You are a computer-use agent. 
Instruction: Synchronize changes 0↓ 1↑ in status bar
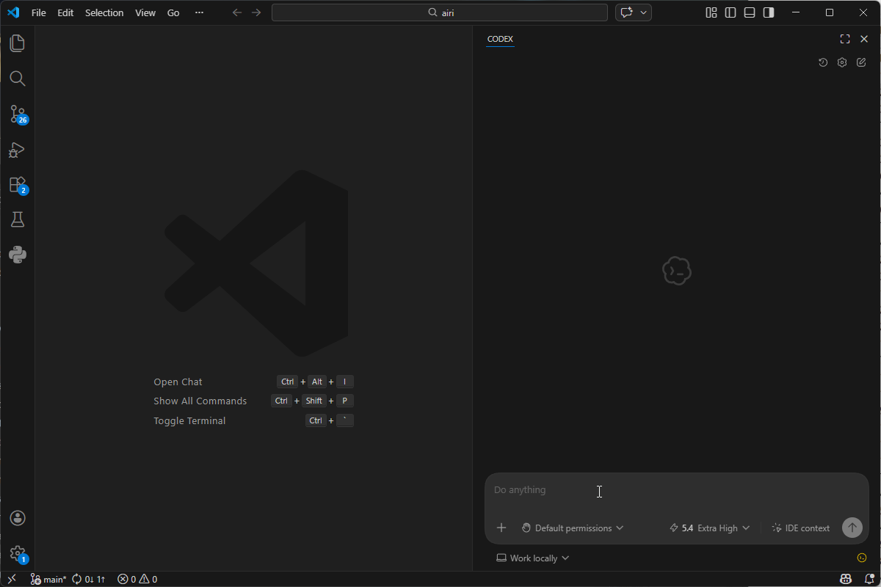(x=88, y=579)
